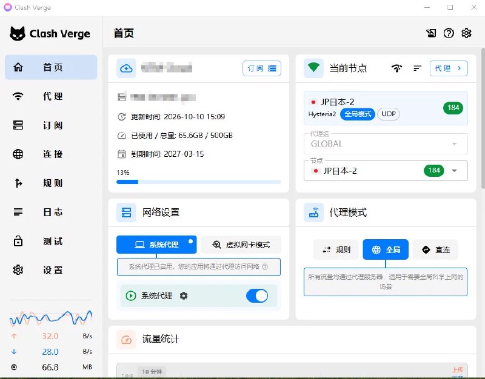
Task: Click the sort nodes icon
Action: 417,68
